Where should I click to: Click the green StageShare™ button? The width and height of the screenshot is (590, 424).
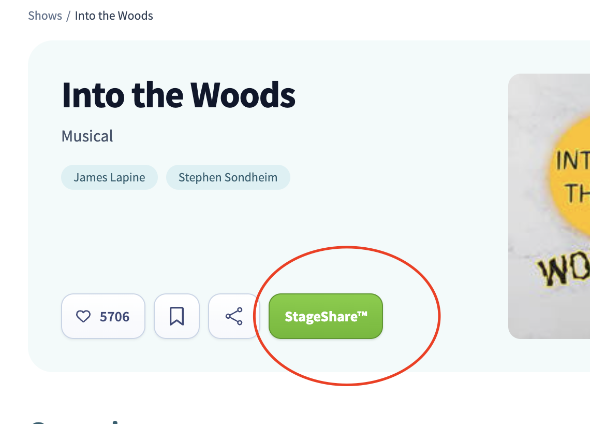(x=326, y=316)
